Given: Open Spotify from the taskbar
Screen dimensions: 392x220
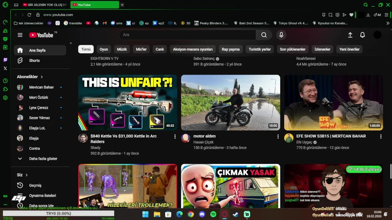Looking at the screenshot, I should click(x=213, y=214).
